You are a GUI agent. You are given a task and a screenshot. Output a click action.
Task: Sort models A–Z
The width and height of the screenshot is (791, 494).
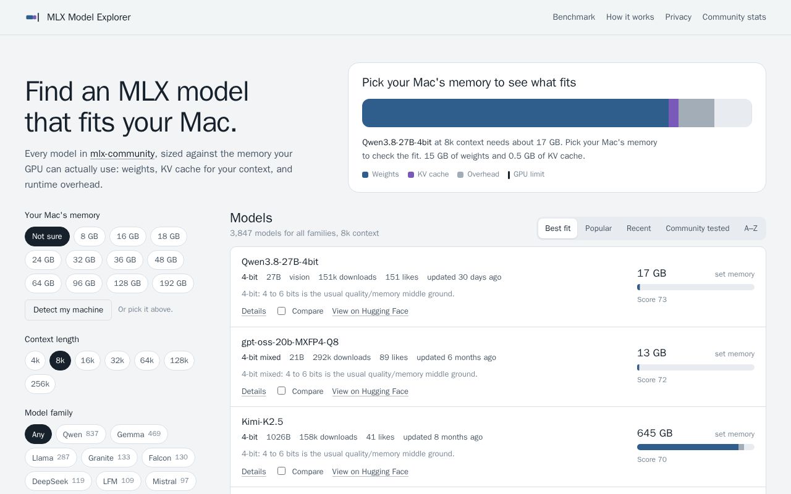click(751, 228)
